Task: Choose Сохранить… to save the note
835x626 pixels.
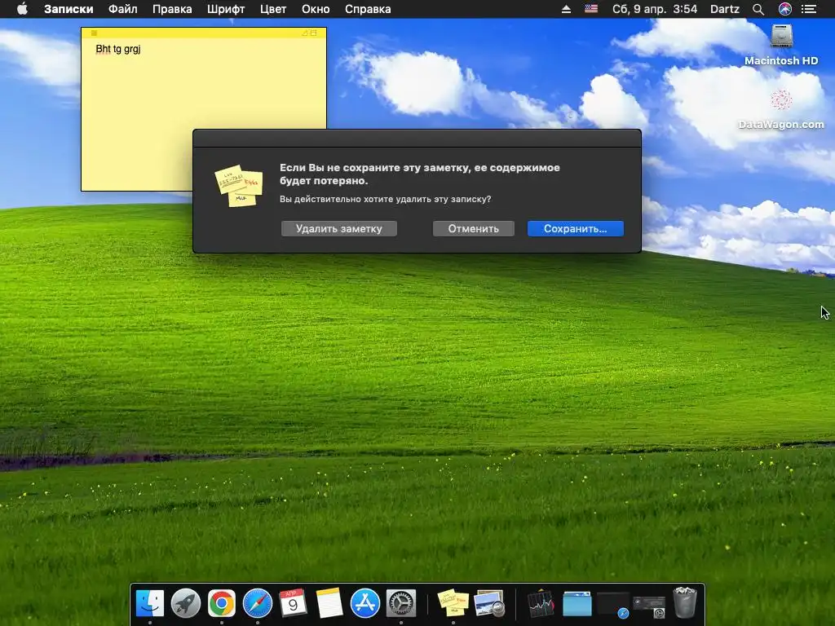Action: pos(575,228)
